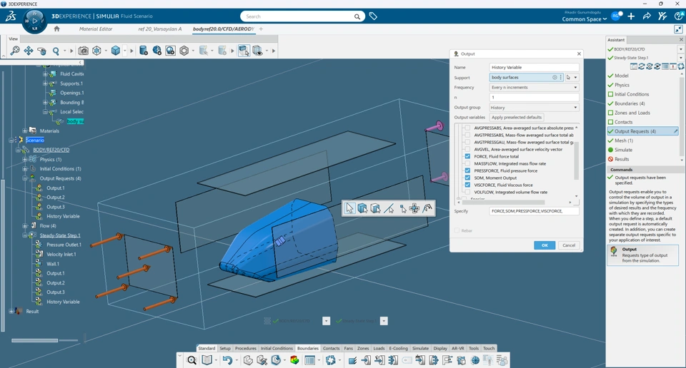Click the undo arrow icon in bottom toolbar

(x=227, y=360)
